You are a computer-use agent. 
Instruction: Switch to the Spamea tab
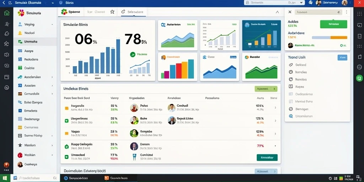(x=71, y=12)
